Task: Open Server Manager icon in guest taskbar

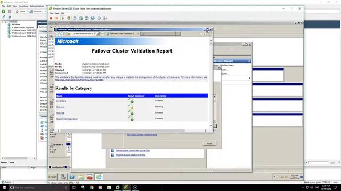Action: pos(63,177)
